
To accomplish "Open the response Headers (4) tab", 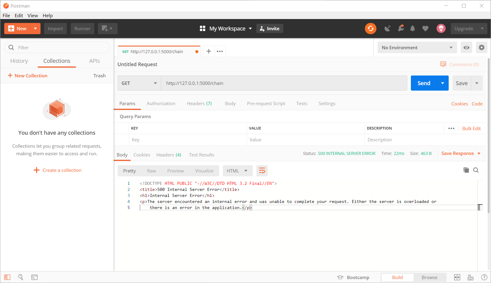I will click(169, 155).
